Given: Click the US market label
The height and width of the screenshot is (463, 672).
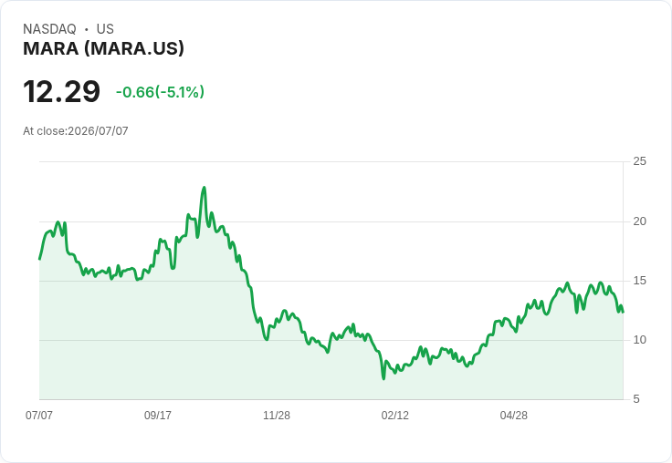Looking at the screenshot, I should 105,29.
